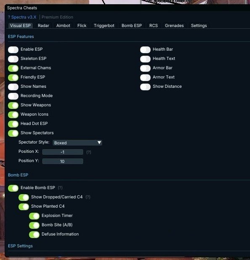This screenshot has width=250, height=260.
Task: Toggle the Enable ESP switch
Action: (13, 49)
